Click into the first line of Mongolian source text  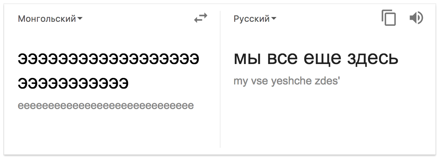click(x=109, y=59)
